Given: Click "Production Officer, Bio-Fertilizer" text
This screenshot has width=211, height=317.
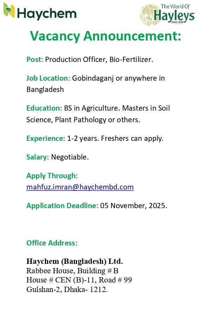Looking at the screenshot, I should pyautogui.click(x=99, y=60).
